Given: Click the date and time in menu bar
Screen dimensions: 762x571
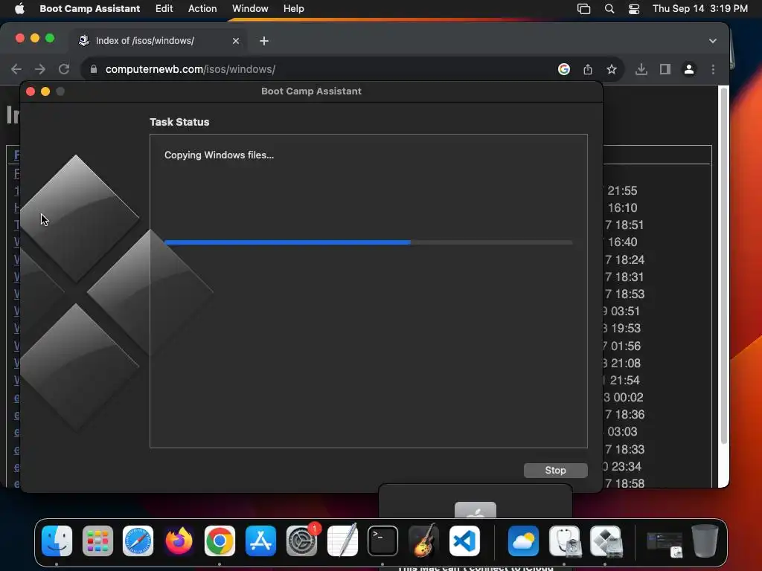Looking at the screenshot, I should [699, 8].
